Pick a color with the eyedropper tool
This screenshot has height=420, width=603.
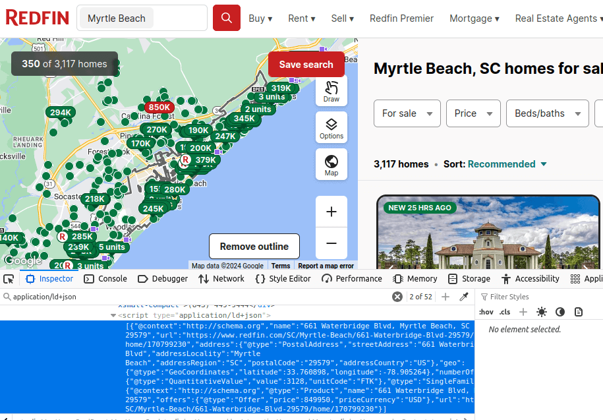click(x=464, y=297)
